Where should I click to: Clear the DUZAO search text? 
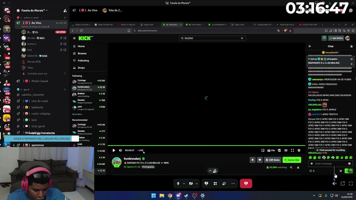coord(242,38)
